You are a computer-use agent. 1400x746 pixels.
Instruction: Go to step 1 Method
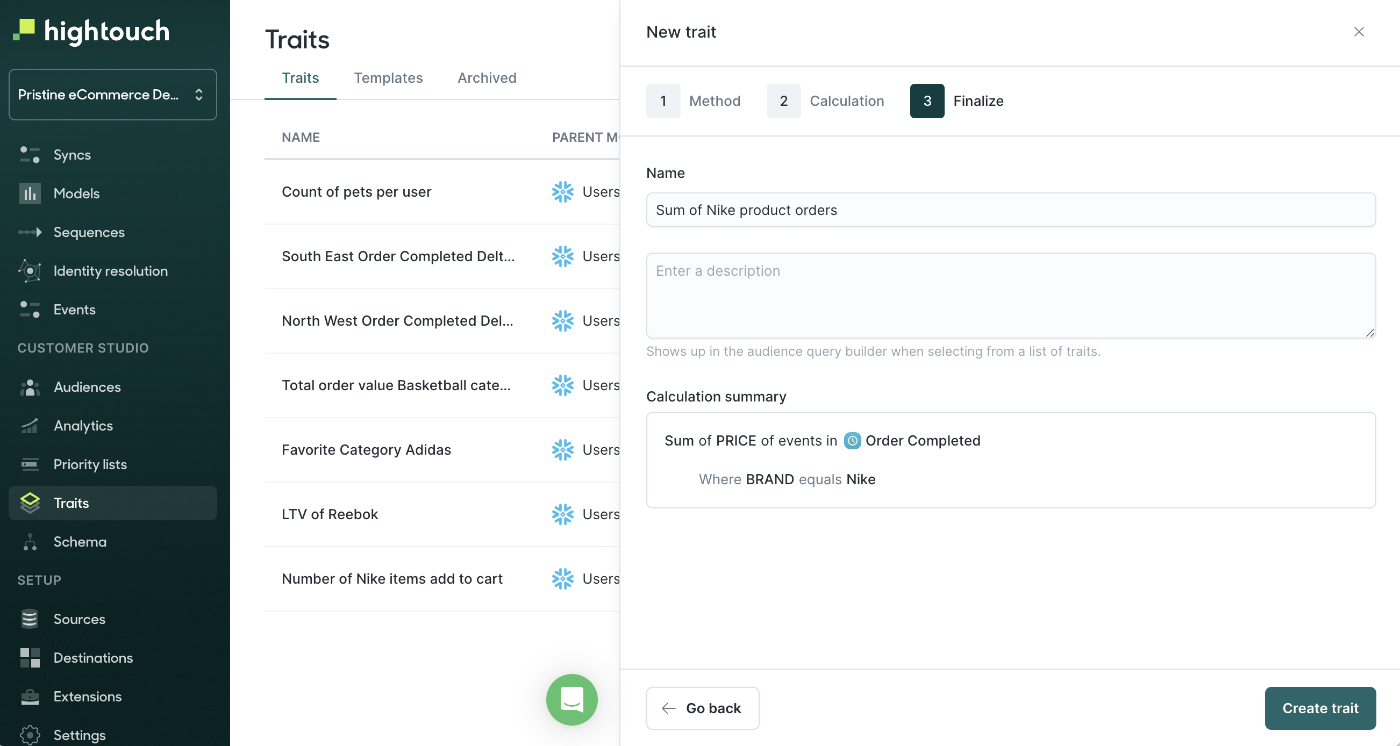coord(693,101)
